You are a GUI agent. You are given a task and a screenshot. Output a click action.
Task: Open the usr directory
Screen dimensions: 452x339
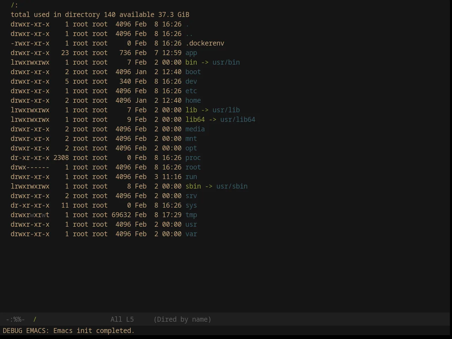[191, 225]
